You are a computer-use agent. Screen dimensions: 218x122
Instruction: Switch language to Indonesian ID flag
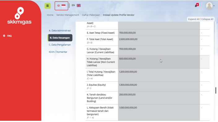(61, 6)
